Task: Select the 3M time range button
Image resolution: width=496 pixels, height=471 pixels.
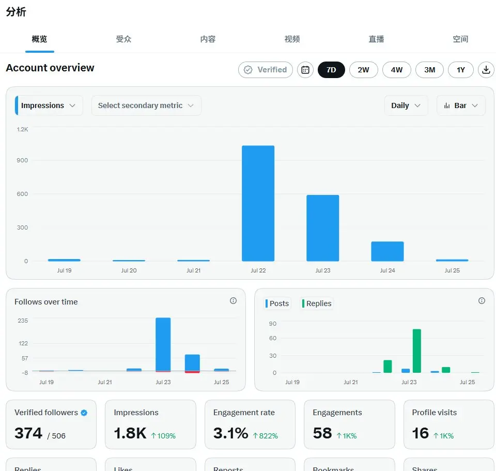Action: coord(429,70)
